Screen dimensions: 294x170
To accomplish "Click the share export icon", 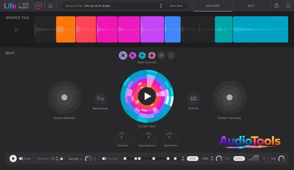I will pyautogui.click(x=277, y=6).
